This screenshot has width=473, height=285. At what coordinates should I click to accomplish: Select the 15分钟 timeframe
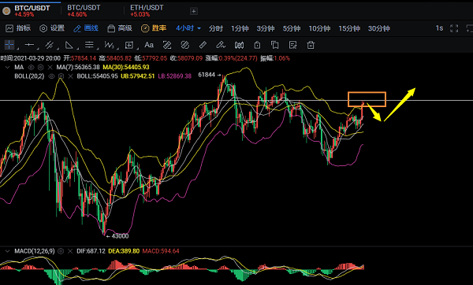click(x=349, y=28)
